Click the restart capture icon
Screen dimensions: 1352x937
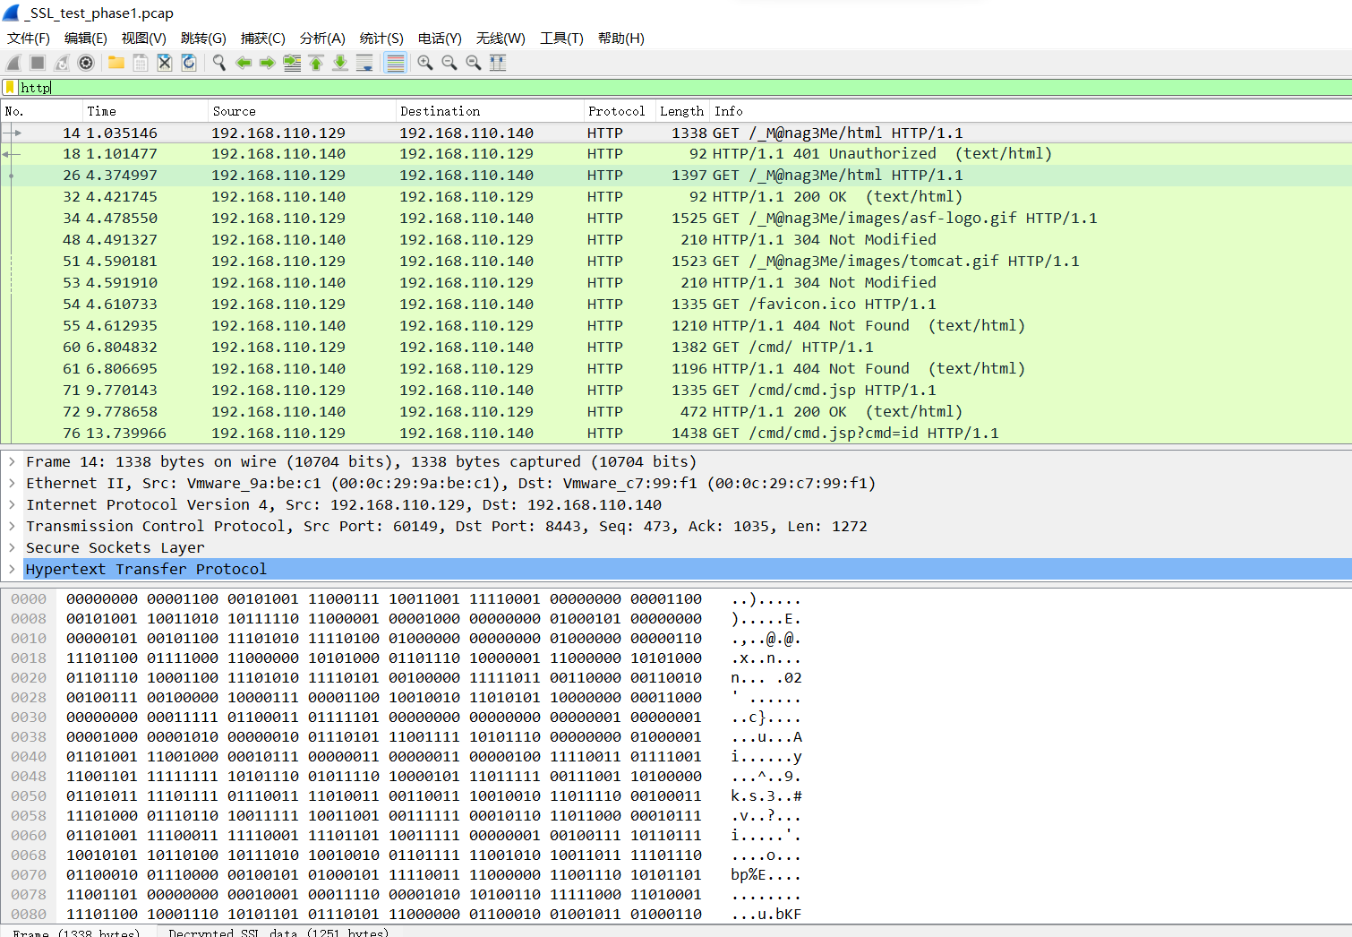tap(62, 63)
